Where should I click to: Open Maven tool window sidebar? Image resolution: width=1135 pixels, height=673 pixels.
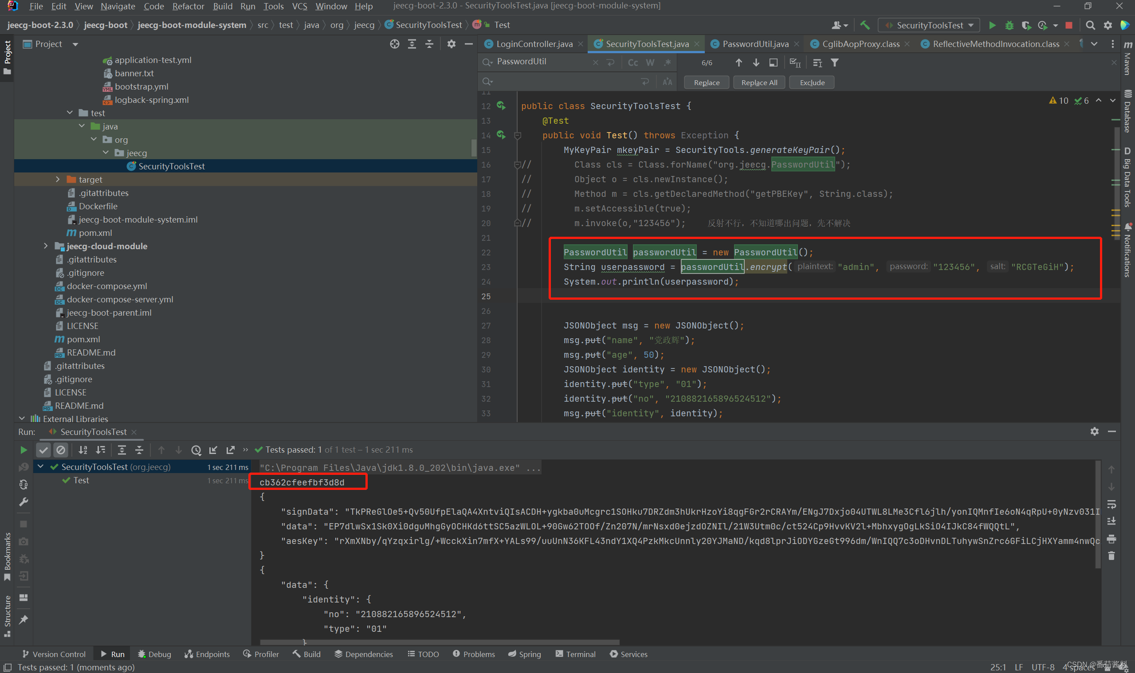pos(1128,58)
